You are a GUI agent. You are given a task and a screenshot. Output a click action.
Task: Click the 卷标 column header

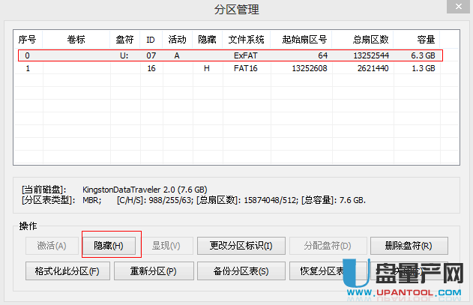[x=76, y=39]
